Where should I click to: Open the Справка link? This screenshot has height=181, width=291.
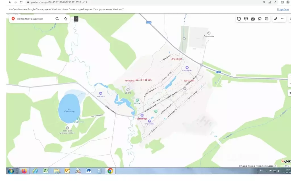pyautogui.click(x=251, y=166)
